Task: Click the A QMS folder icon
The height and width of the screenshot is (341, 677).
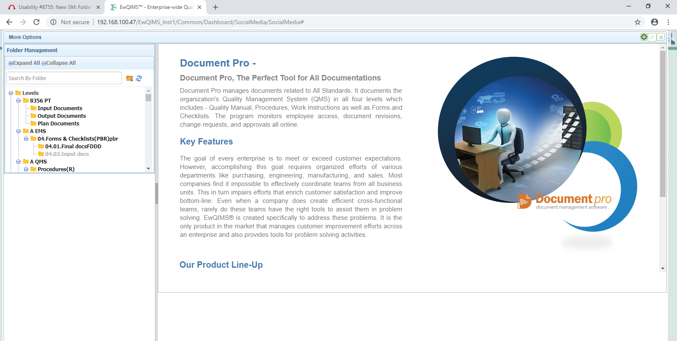Action: [x=26, y=161]
